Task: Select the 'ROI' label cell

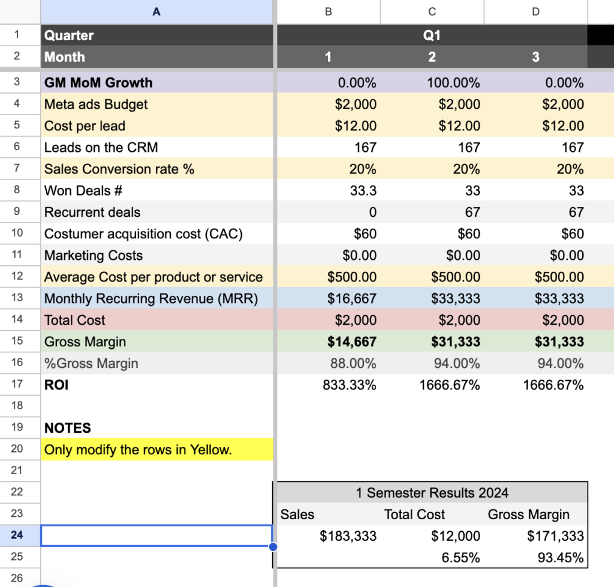Action: [x=156, y=384]
